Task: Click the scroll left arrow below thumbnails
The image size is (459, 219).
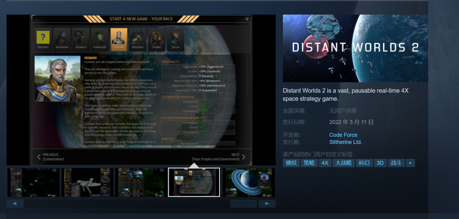Action: pyautogui.click(x=15, y=204)
